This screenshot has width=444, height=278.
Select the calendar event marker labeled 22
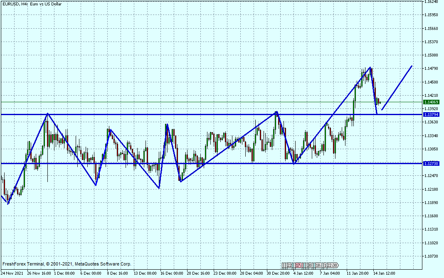point(289,266)
